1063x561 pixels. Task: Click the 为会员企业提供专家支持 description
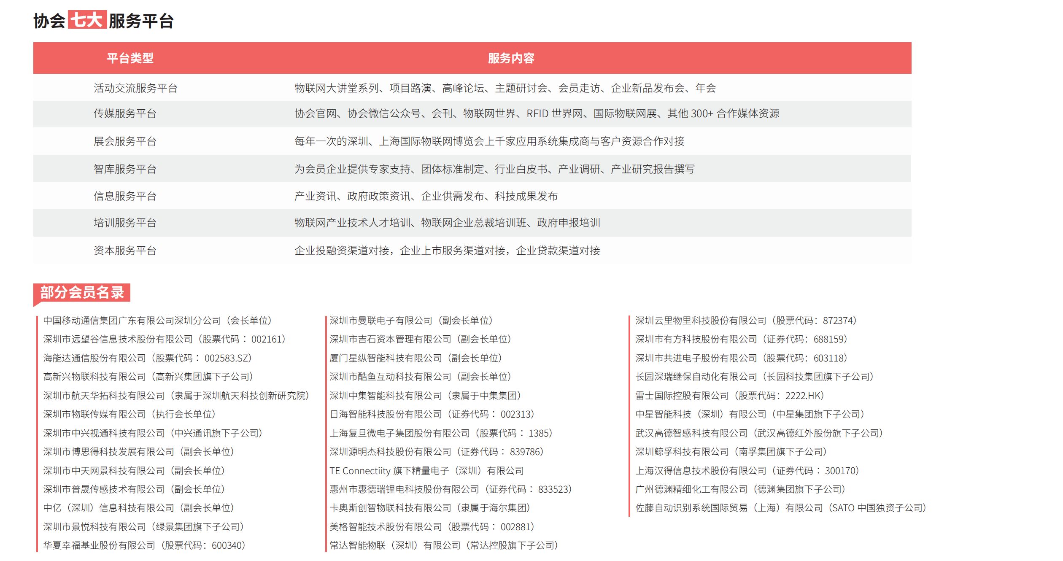(x=494, y=169)
